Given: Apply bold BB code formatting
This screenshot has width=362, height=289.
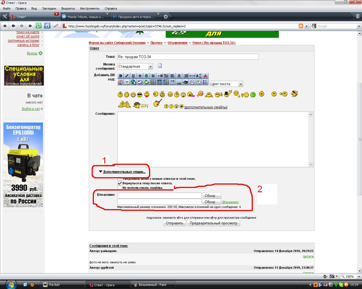Looking at the screenshot, I should click(120, 76).
